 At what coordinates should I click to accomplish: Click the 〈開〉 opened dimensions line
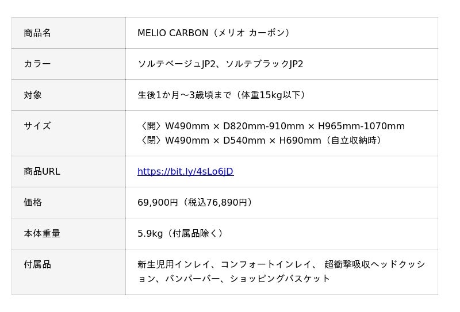tap(271, 126)
